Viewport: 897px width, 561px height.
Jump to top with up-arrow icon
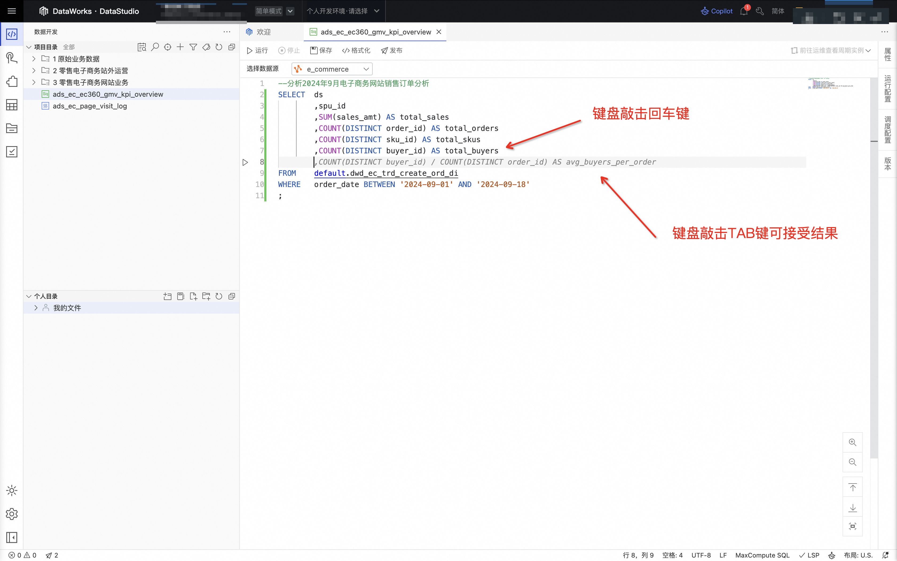[852, 487]
